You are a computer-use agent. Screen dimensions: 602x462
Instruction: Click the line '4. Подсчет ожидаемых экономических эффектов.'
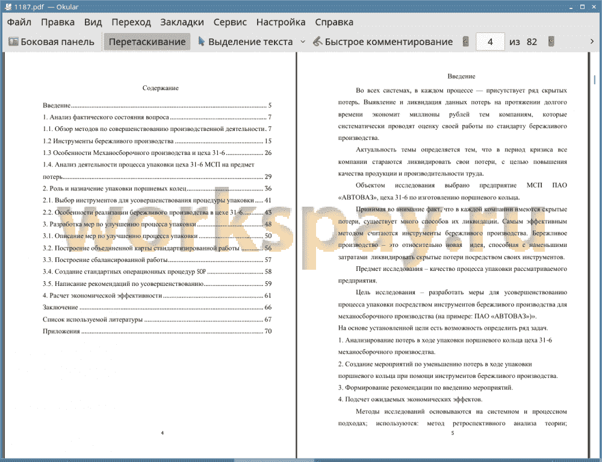coord(411,400)
